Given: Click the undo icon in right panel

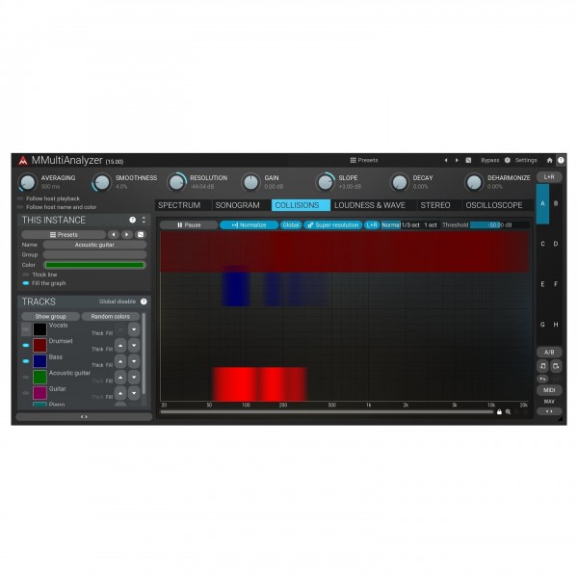Looking at the screenshot, I should (x=542, y=379).
